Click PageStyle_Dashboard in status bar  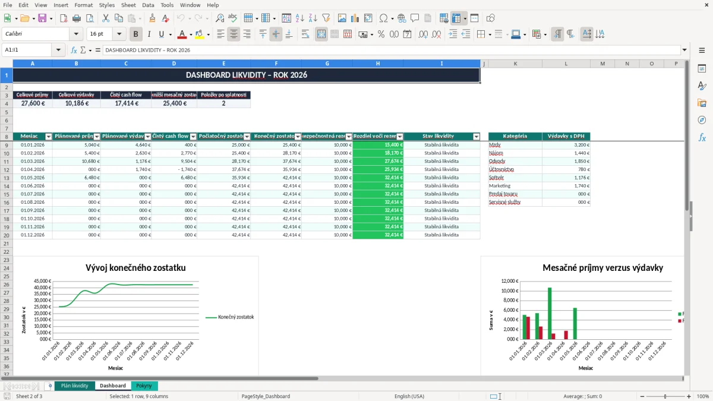point(266,396)
